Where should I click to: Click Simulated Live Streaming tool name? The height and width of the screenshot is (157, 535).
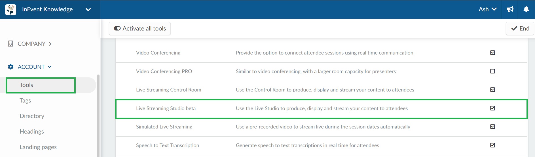164,127
